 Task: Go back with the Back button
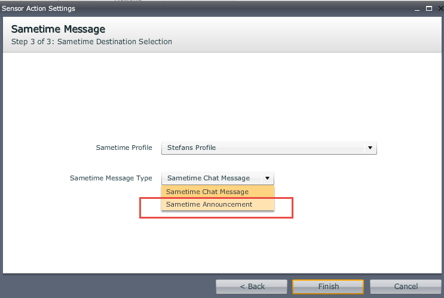(x=252, y=287)
